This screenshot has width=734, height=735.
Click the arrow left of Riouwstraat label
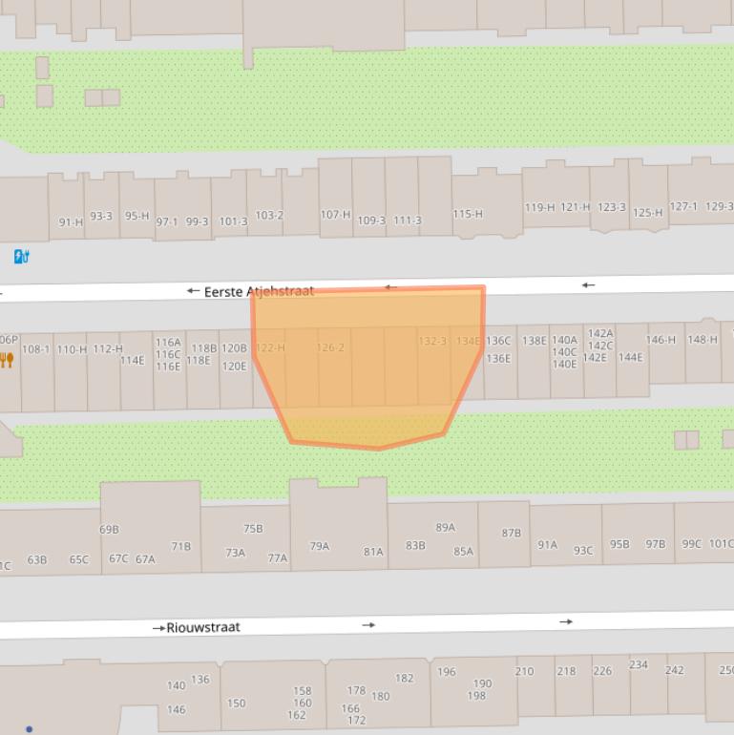pos(158,628)
